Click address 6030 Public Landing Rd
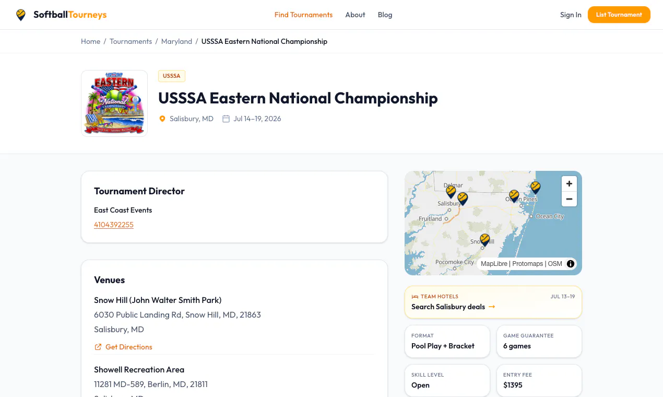The height and width of the screenshot is (397, 663). [x=177, y=314]
